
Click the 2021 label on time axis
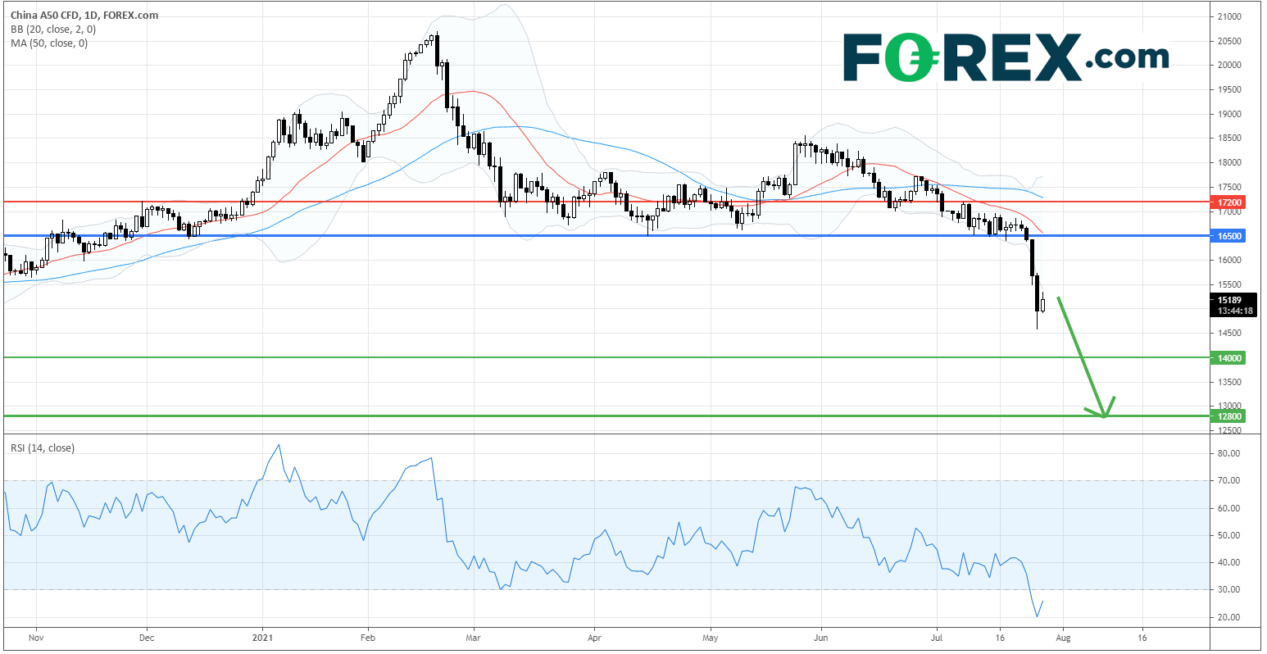[263, 637]
